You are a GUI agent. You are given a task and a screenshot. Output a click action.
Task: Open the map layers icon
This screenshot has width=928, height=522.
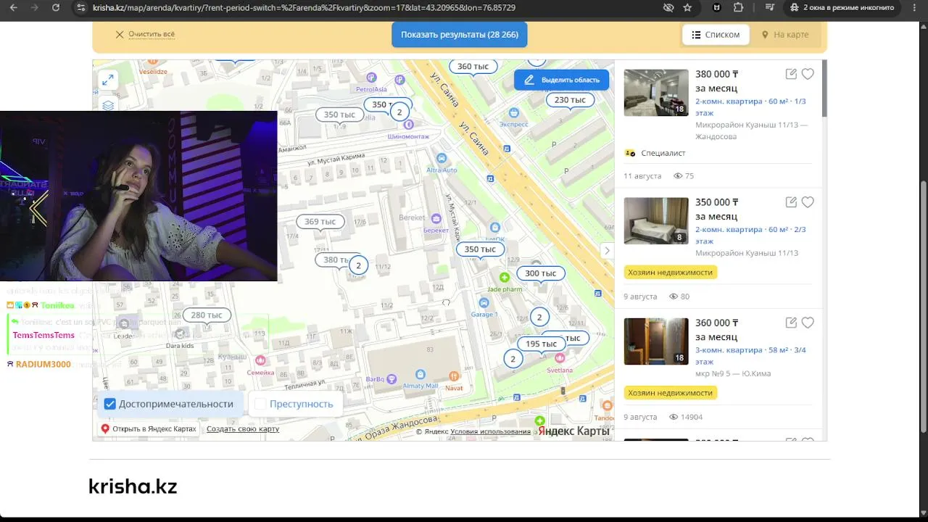coord(108,105)
